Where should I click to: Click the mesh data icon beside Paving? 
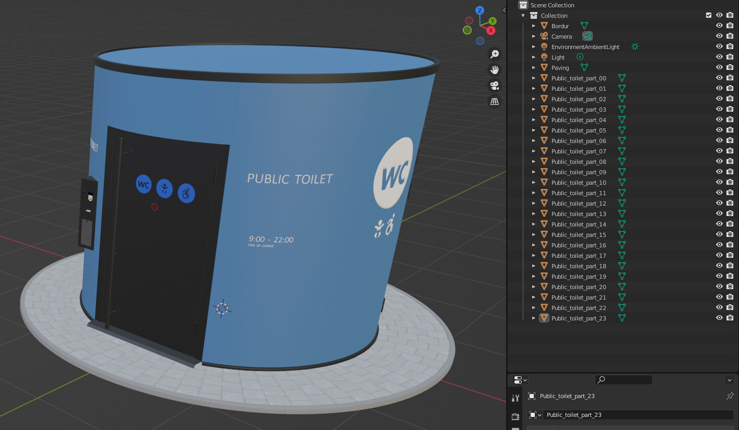(584, 68)
